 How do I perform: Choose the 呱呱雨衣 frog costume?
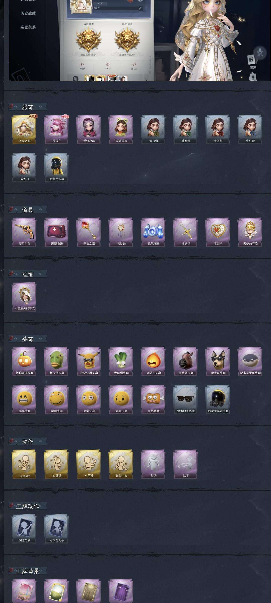121,129
